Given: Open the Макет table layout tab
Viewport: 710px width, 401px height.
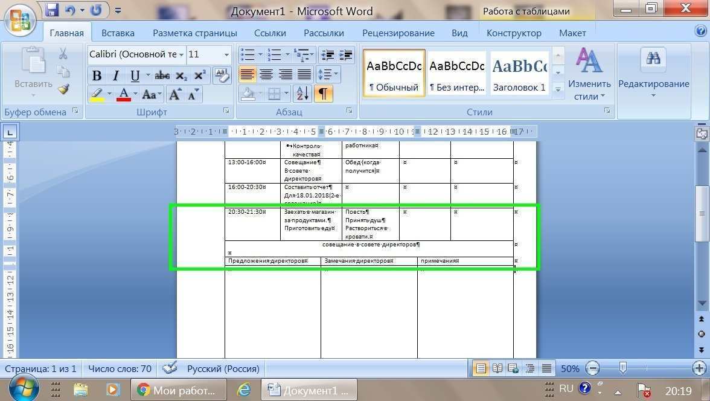Looking at the screenshot, I should coord(572,33).
